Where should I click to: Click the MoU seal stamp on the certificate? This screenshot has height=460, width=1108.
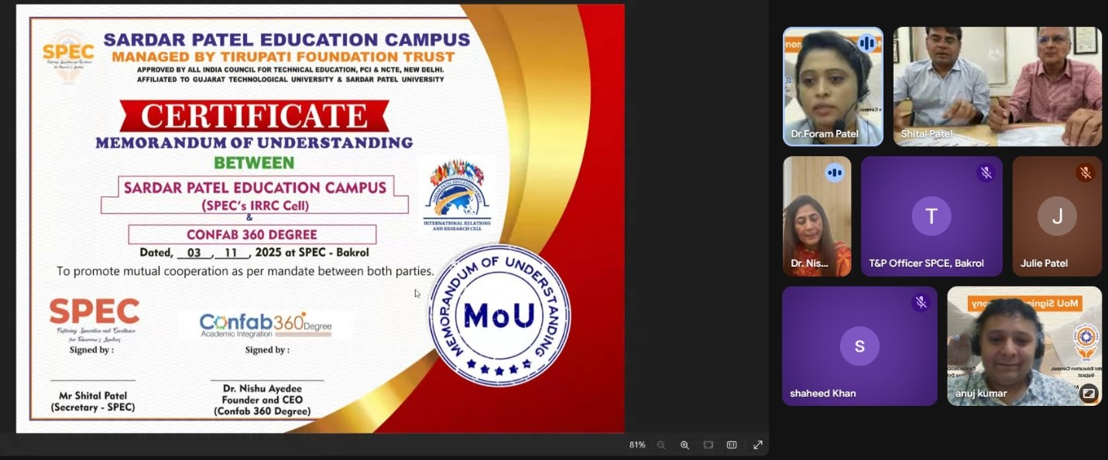pos(499,315)
